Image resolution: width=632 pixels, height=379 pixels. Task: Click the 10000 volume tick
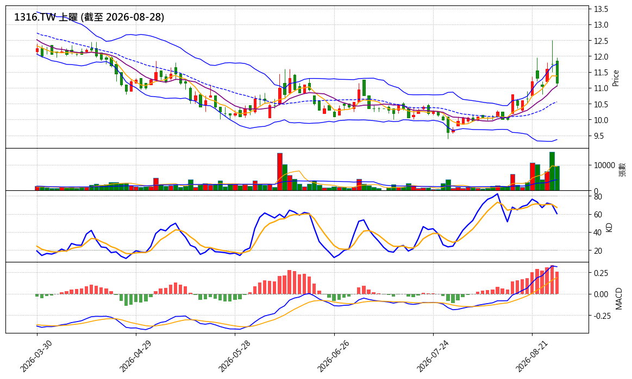[x=604, y=165]
